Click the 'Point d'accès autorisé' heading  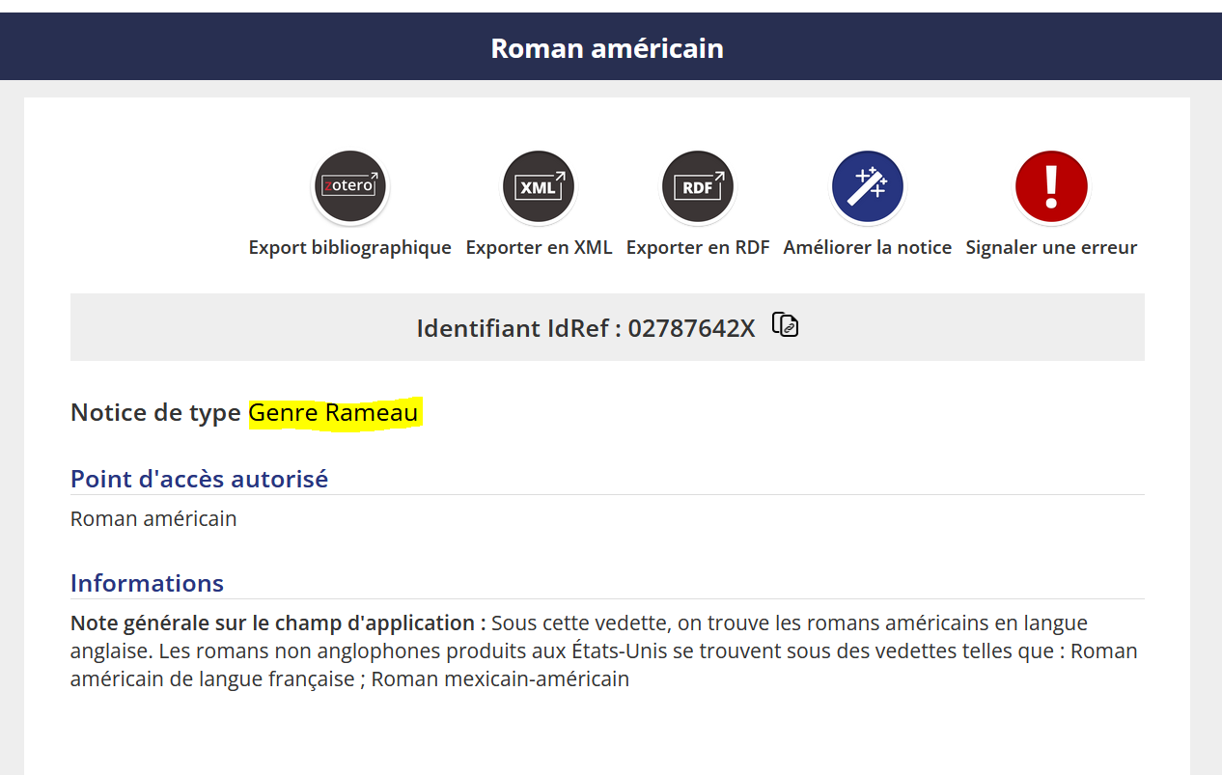[199, 478]
